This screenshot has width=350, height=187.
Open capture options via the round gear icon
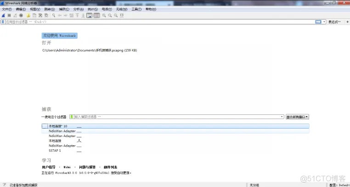tap(21, 16)
